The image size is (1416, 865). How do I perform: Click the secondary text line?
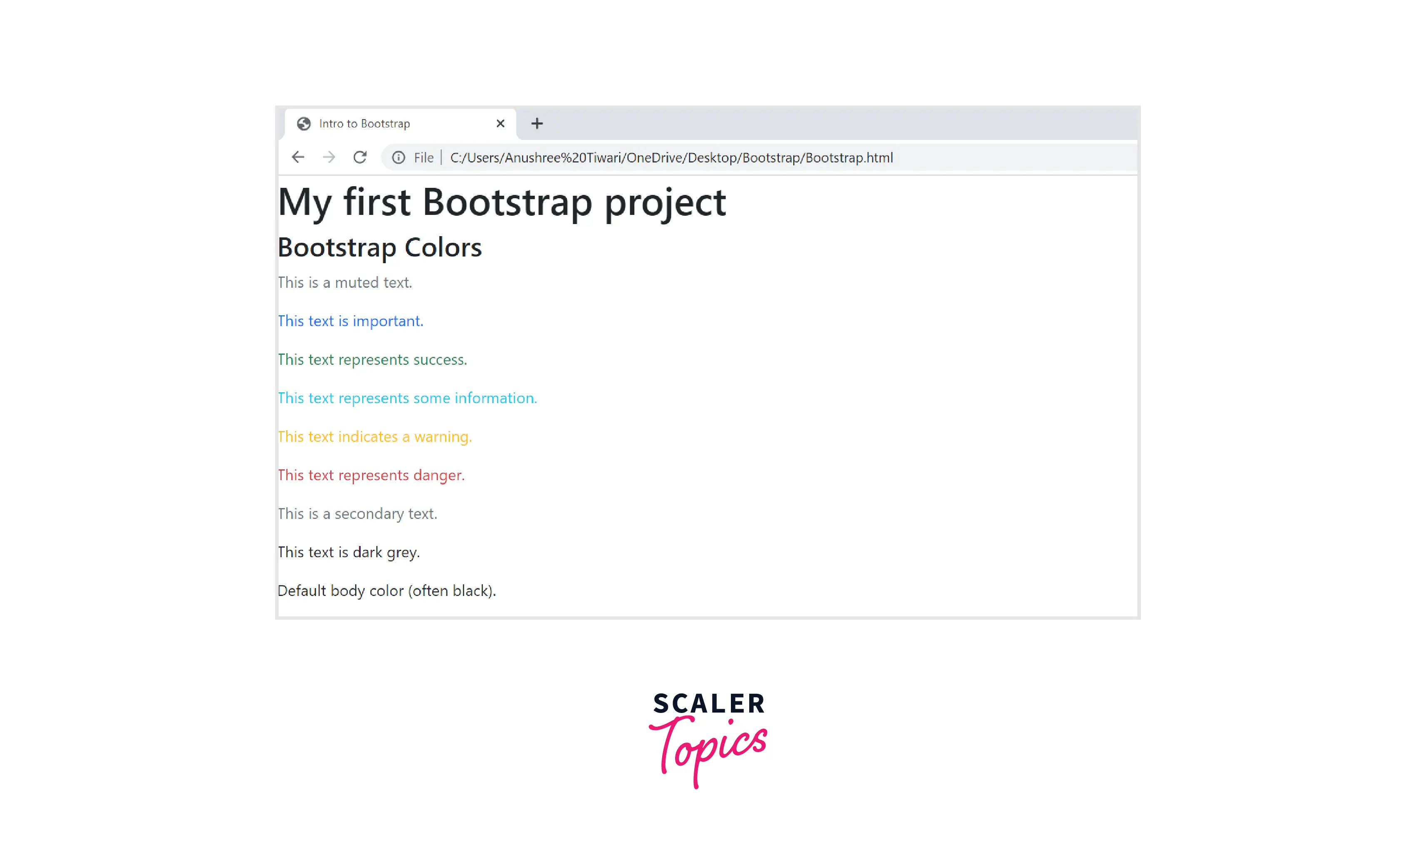tap(357, 514)
